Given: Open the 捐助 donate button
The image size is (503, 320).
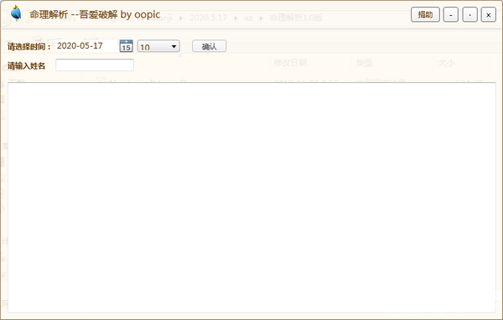Looking at the screenshot, I should tap(425, 14).
